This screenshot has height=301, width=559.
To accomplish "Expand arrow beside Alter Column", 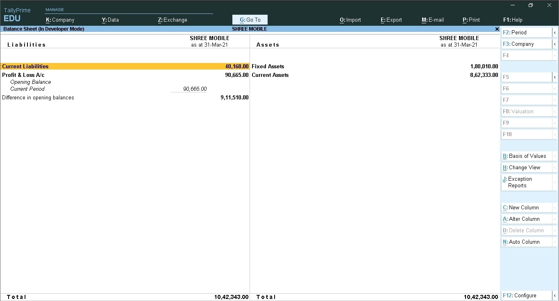I will (554, 219).
